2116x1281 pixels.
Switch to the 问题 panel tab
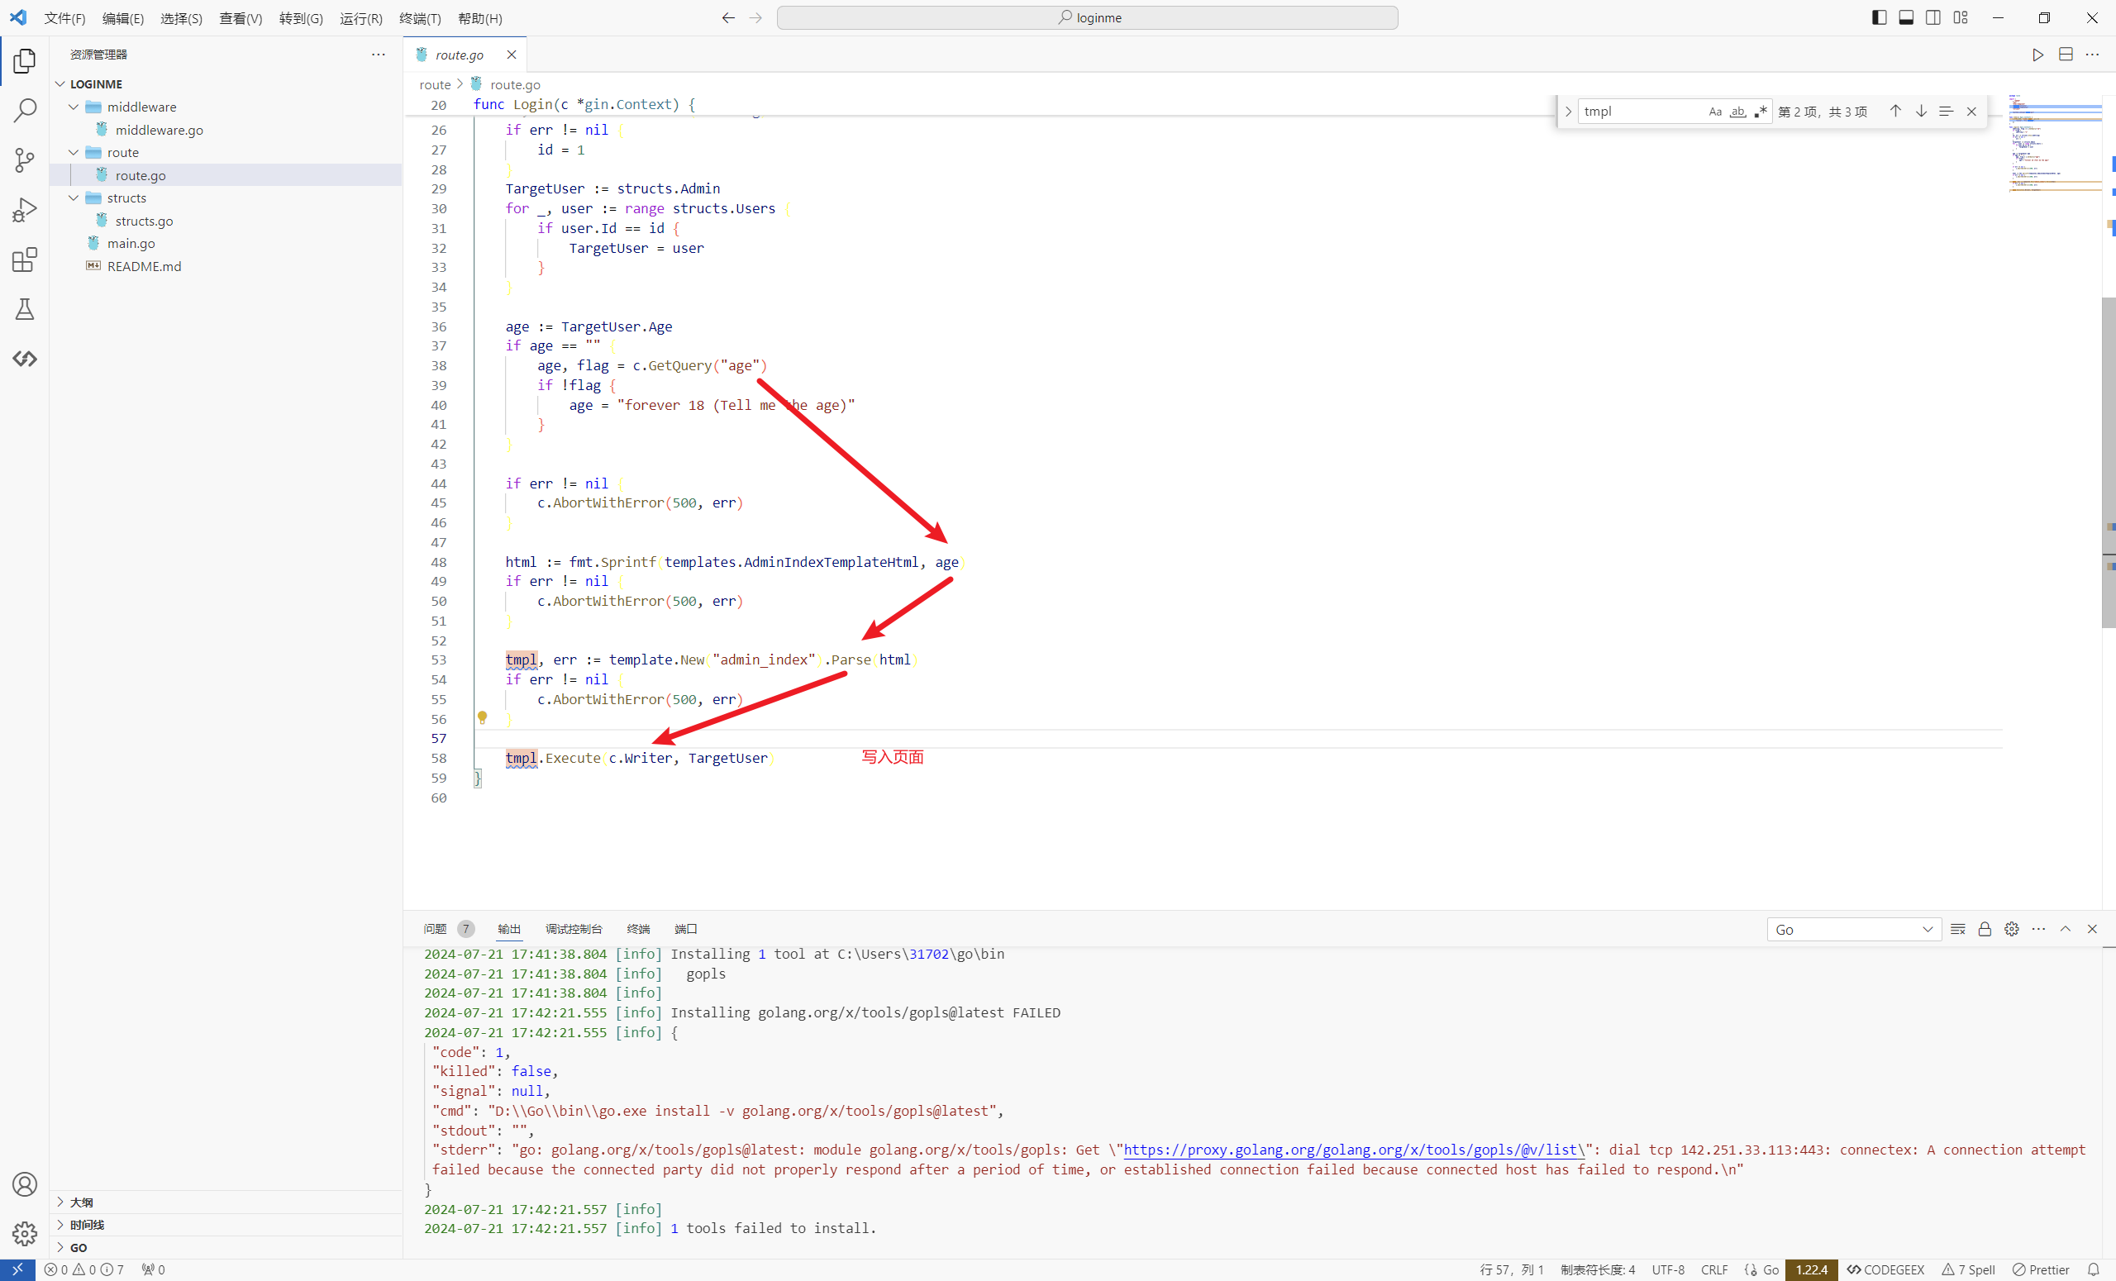(x=436, y=929)
